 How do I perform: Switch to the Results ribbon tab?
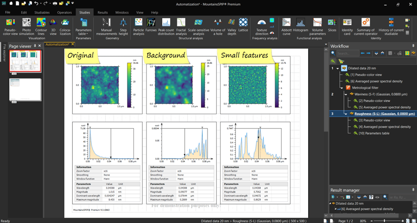[x=103, y=12]
